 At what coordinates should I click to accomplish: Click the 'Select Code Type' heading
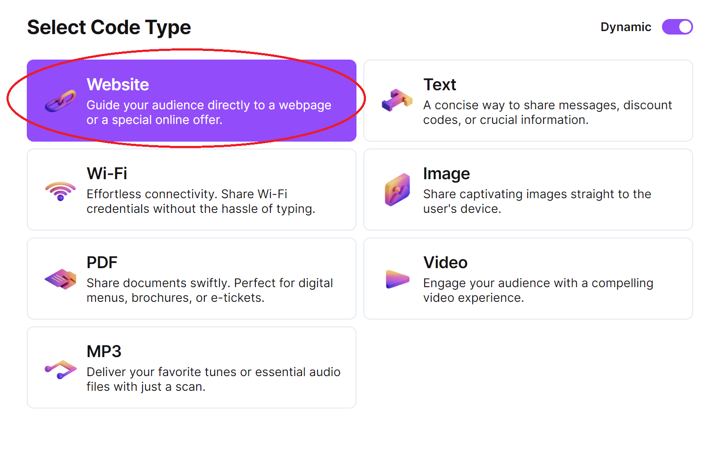click(109, 27)
